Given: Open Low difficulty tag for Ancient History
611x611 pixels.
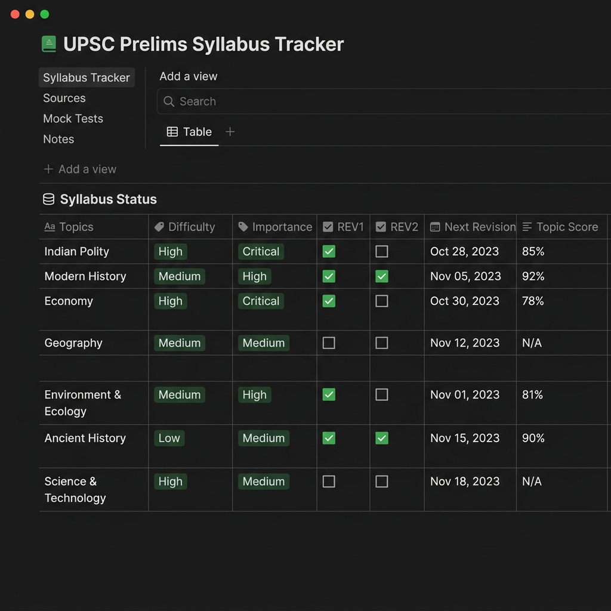Looking at the screenshot, I should coord(169,438).
